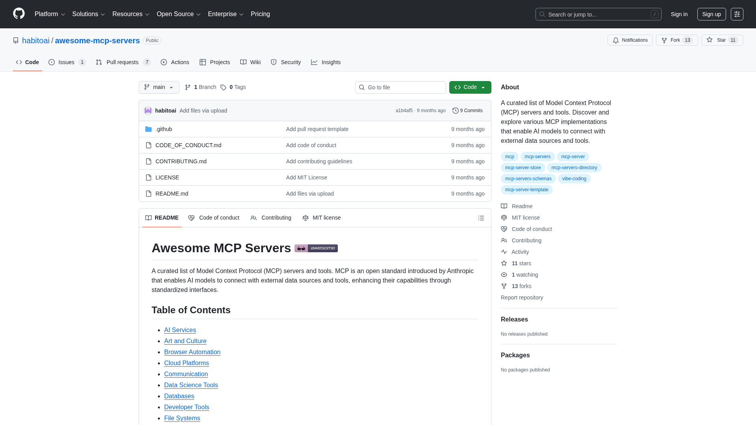Image resolution: width=756 pixels, height=425 pixels.
Task: Open the top-right settings sliders icon
Action: [x=737, y=14]
